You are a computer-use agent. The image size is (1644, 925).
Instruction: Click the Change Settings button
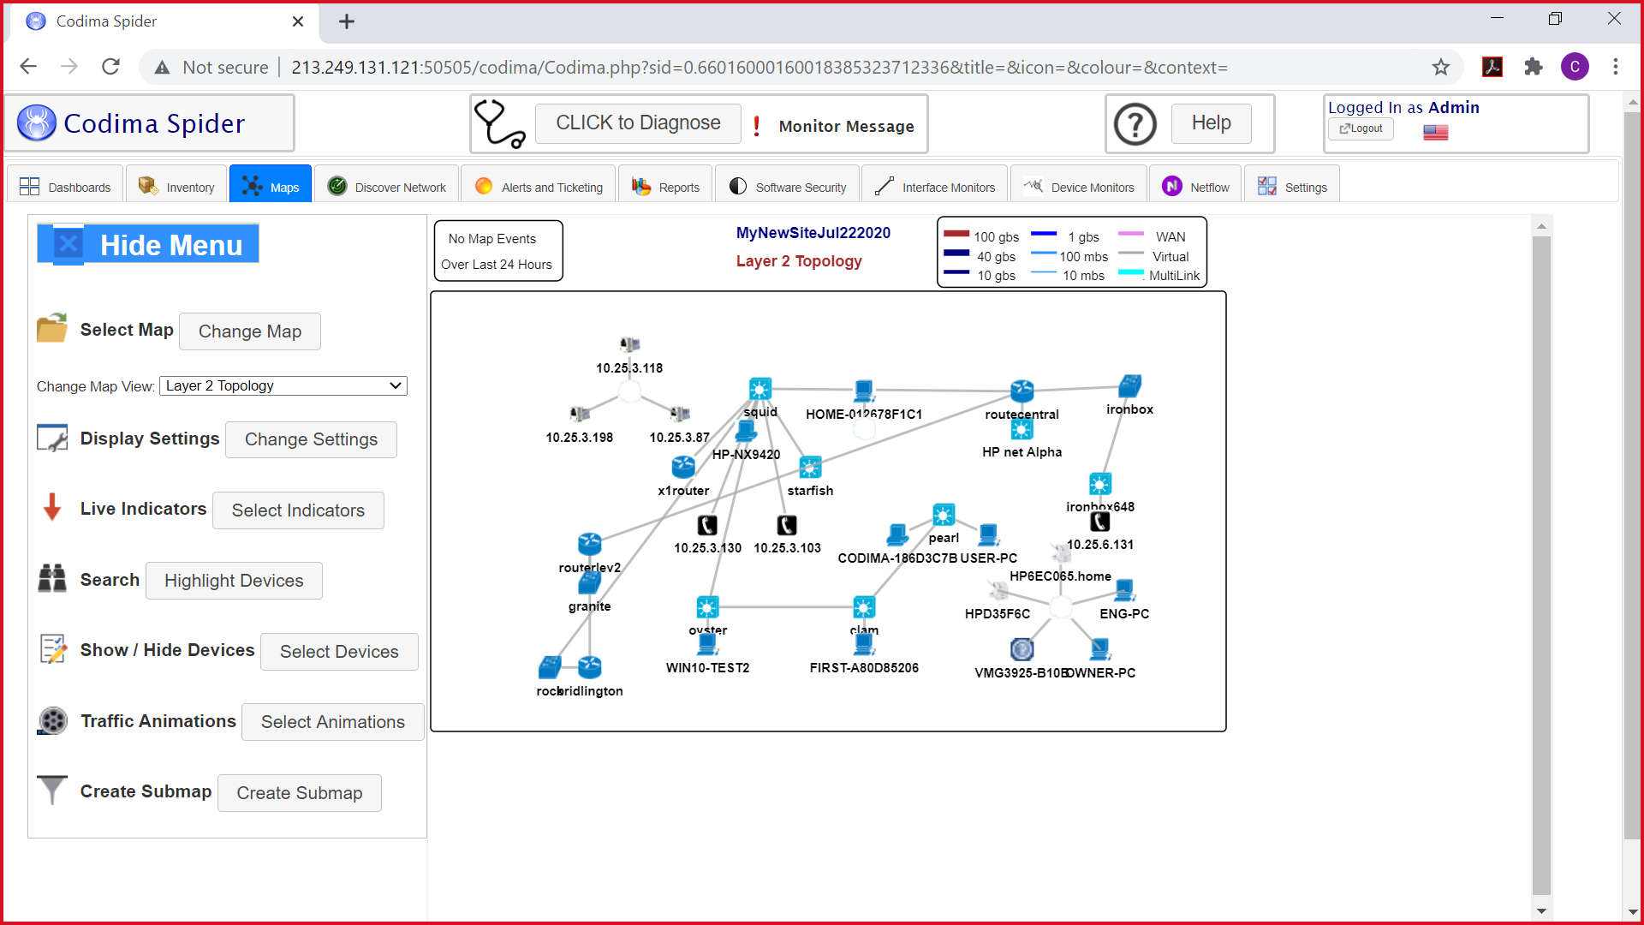click(311, 439)
